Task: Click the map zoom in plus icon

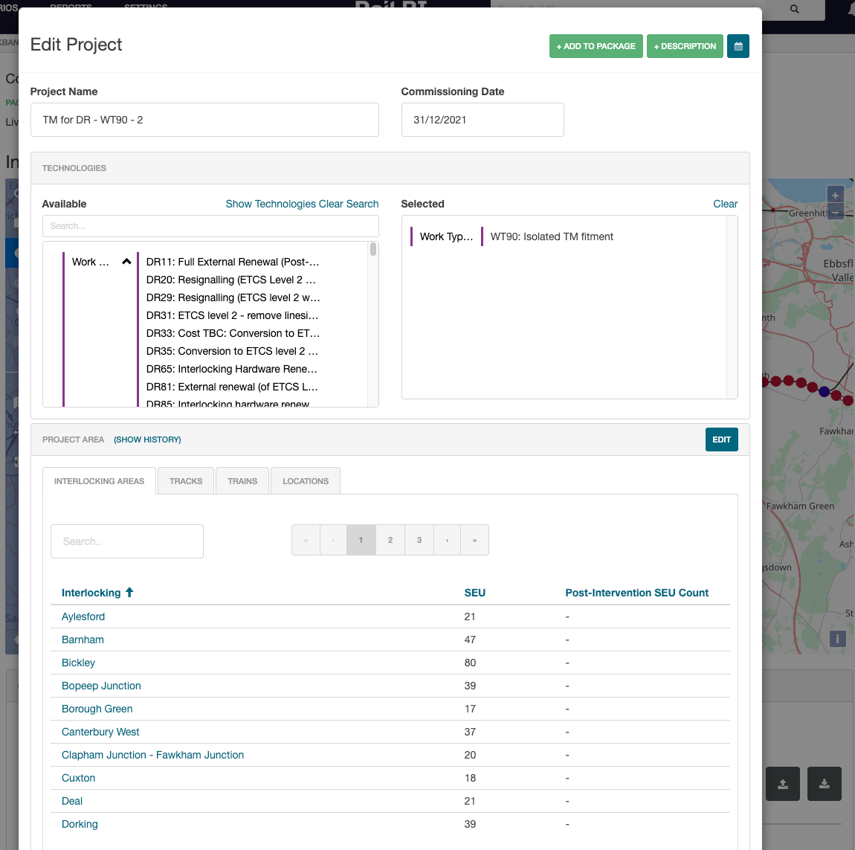Action: (835, 195)
